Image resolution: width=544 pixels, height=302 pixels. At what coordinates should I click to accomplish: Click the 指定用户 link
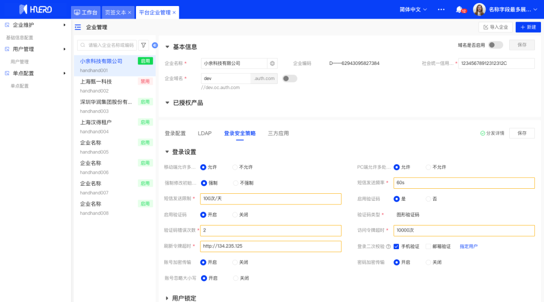468,247
